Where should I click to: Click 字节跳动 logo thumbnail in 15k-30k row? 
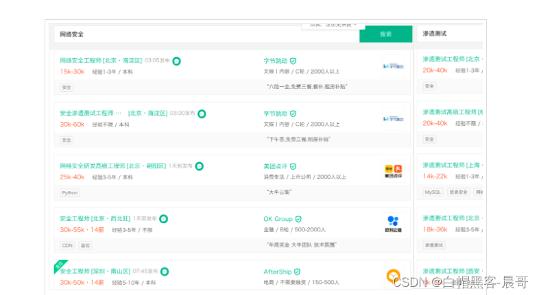pyautogui.click(x=393, y=66)
